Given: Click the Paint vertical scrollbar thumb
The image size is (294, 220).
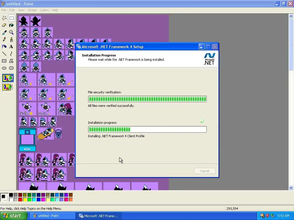Looking at the screenshot, I should click(291, 44).
